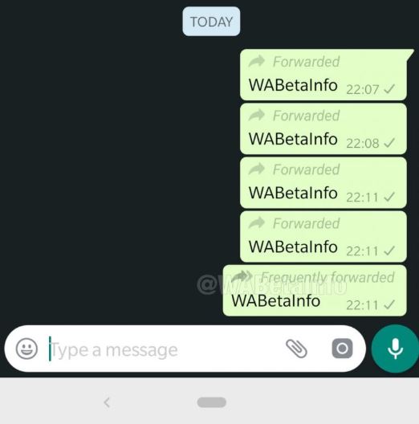Tap the Android back arrow
Viewport: 419px width, 424px height.
[x=107, y=402]
